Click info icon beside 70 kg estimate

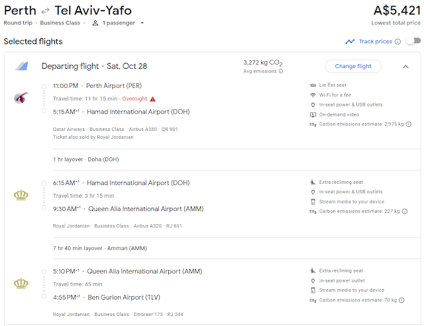click(401, 300)
